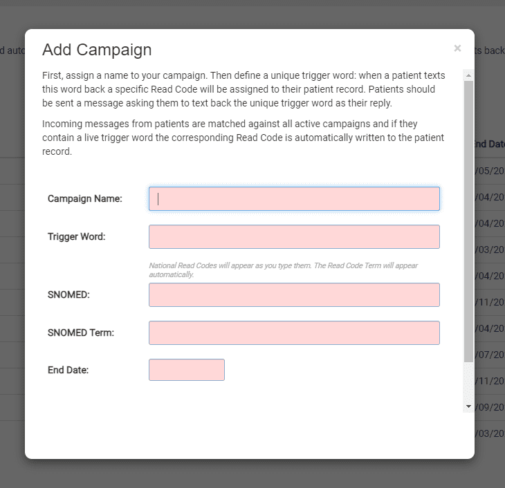Click into the SNOMED code field
The width and height of the screenshot is (505, 488).
pos(294,294)
